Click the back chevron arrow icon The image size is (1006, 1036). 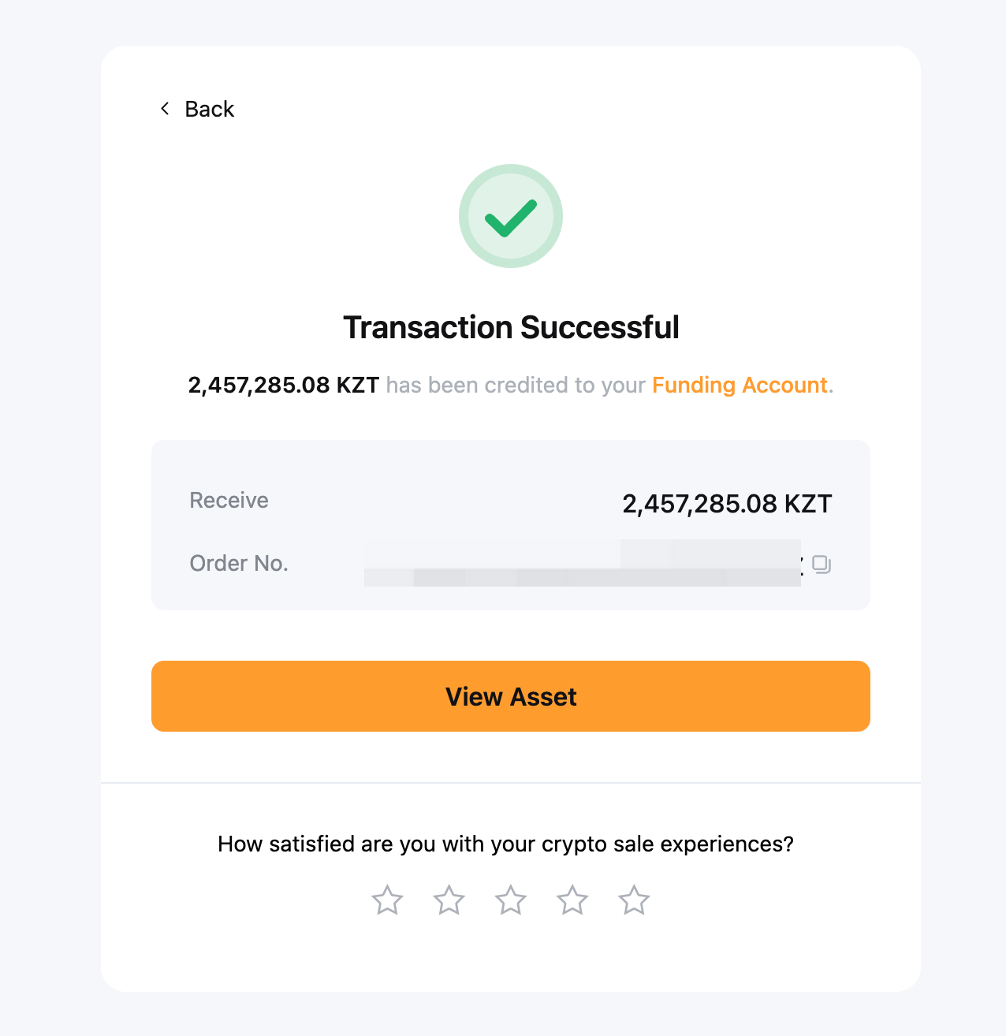coord(165,109)
